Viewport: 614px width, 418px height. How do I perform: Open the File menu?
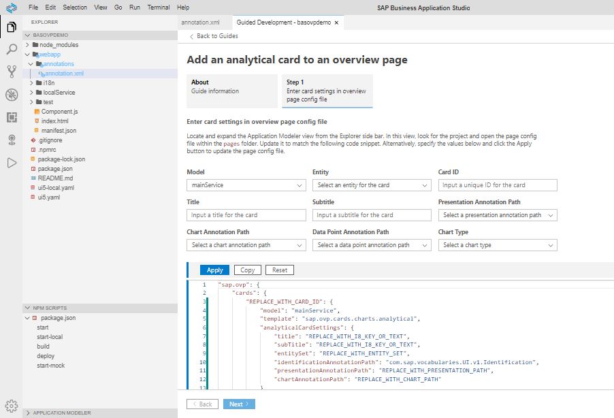[x=33, y=7]
